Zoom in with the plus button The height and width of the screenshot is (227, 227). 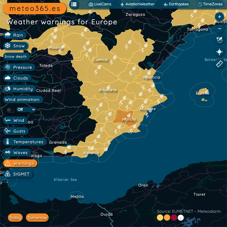pos(219,17)
